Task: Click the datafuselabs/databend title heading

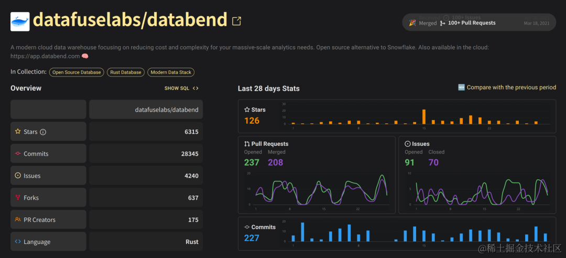Action: pos(130,20)
